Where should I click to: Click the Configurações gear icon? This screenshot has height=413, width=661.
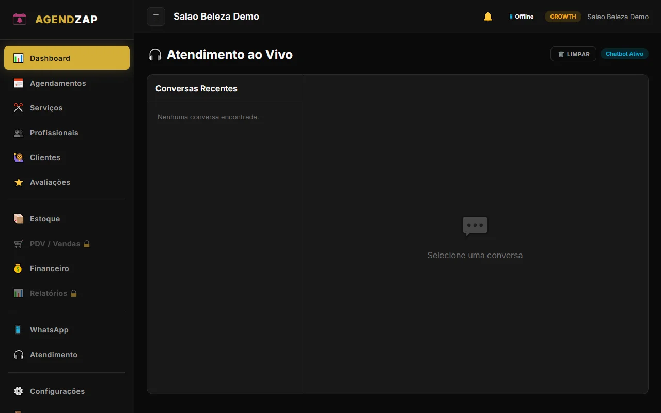click(x=19, y=391)
